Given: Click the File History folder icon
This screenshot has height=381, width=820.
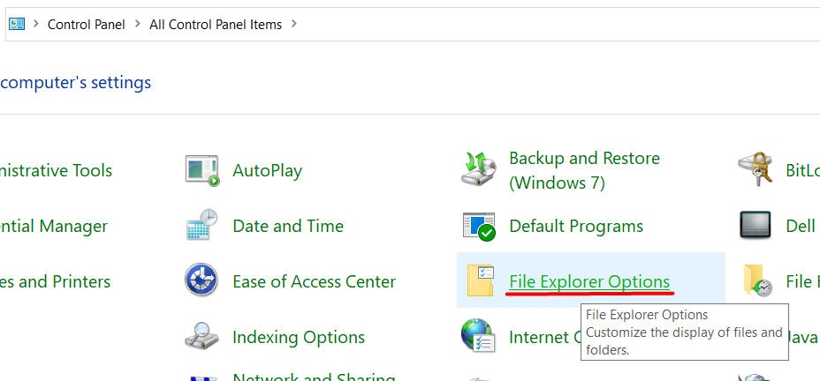Looking at the screenshot, I should click(x=757, y=281).
